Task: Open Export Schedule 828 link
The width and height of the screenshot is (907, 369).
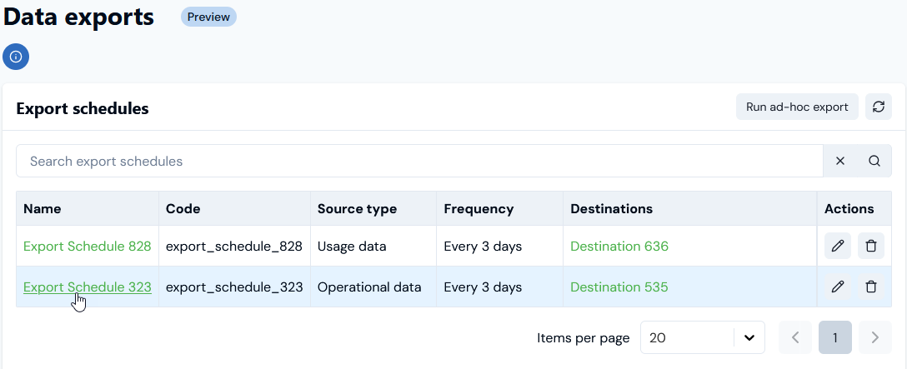Action: (88, 246)
